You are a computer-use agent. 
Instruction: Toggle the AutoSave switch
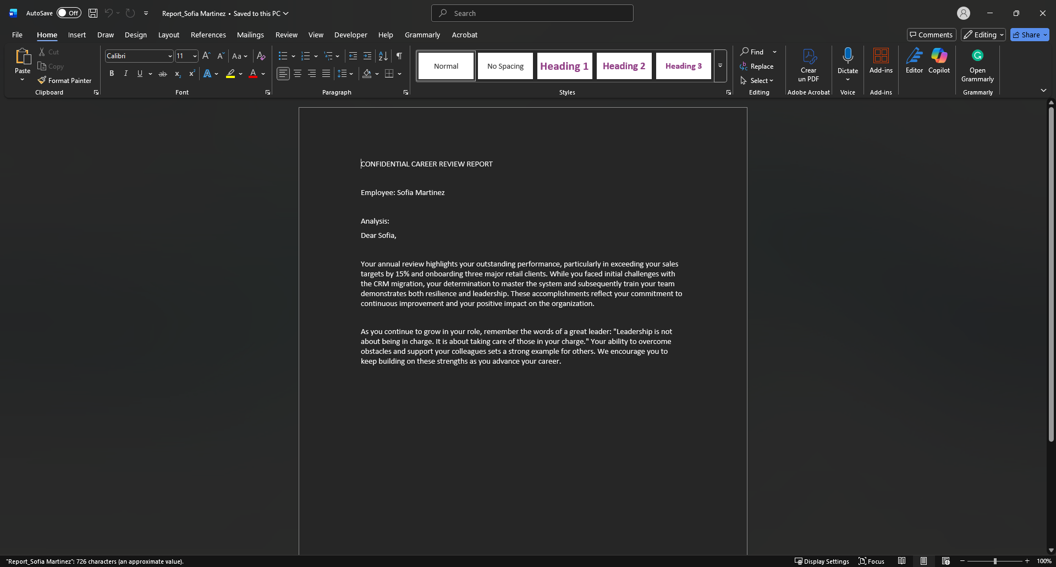pyautogui.click(x=69, y=13)
